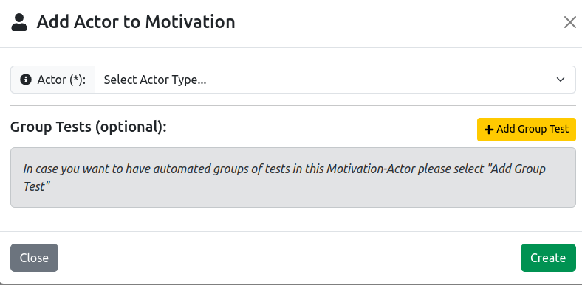Viewport: 582px width, 285px height.
Task: Click the 'Group Tests (optional):' heading
Action: point(89,127)
